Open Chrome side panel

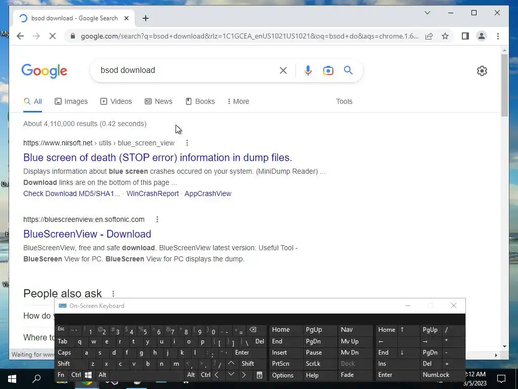coord(465,36)
